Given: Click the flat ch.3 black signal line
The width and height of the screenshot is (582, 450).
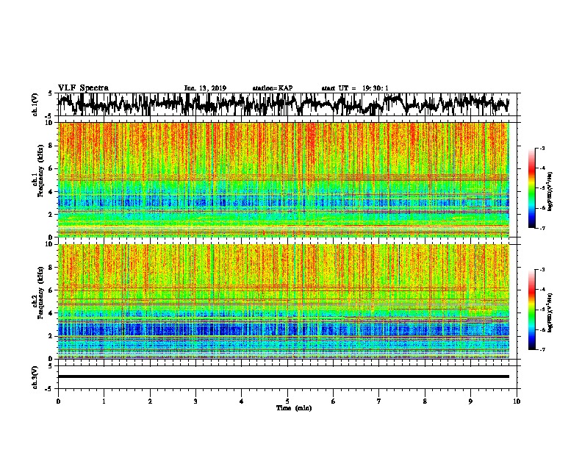Looking at the screenshot, I should tap(283, 376).
